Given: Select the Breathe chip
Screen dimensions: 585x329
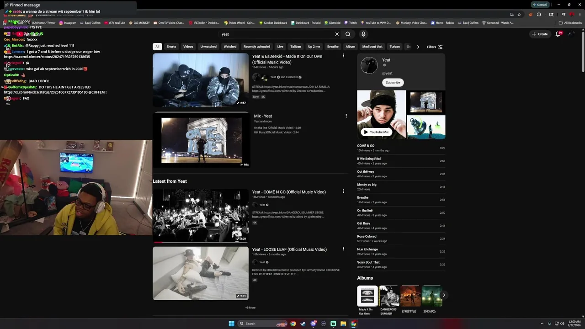Looking at the screenshot, I should click(333, 47).
